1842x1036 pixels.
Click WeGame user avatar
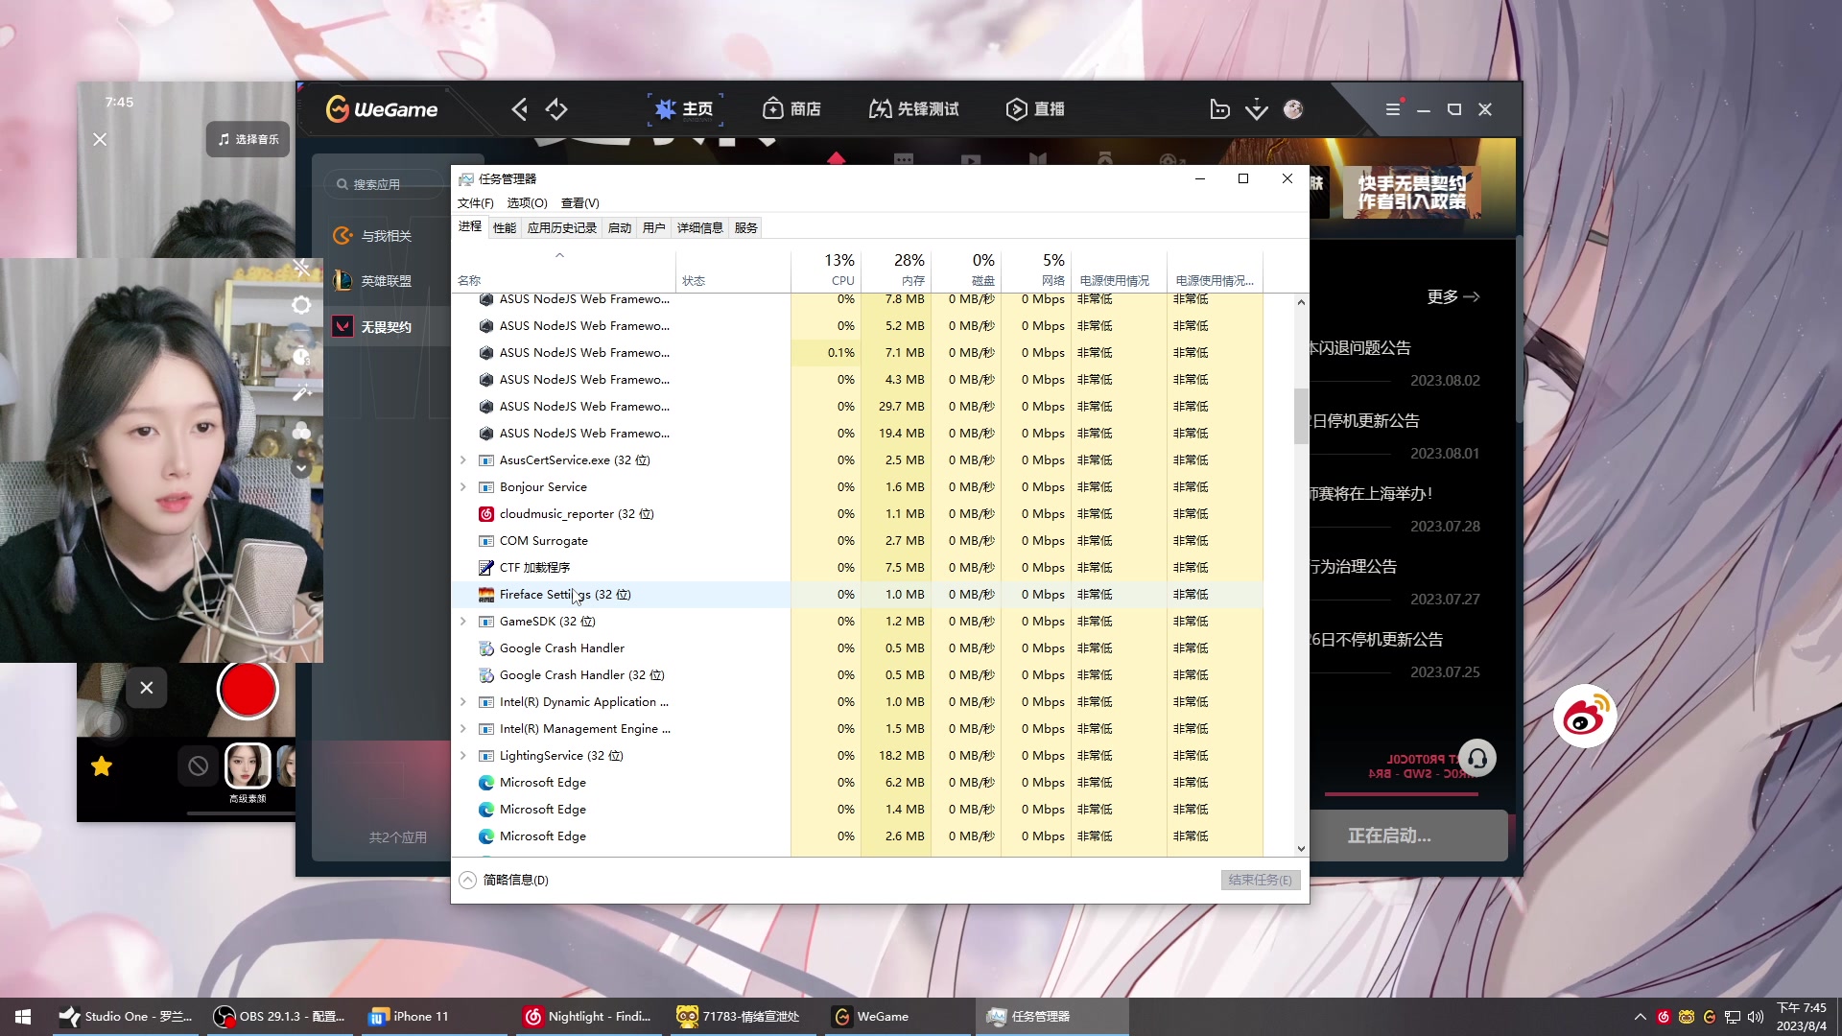coord(1293,109)
